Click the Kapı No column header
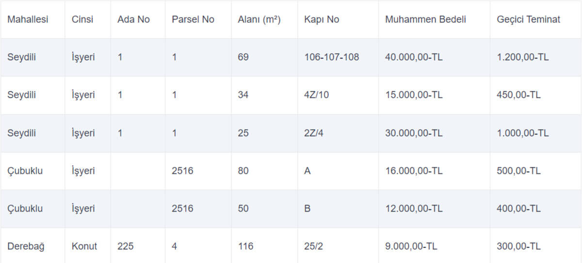The height and width of the screenshot is (263, 582). (338, 19)
